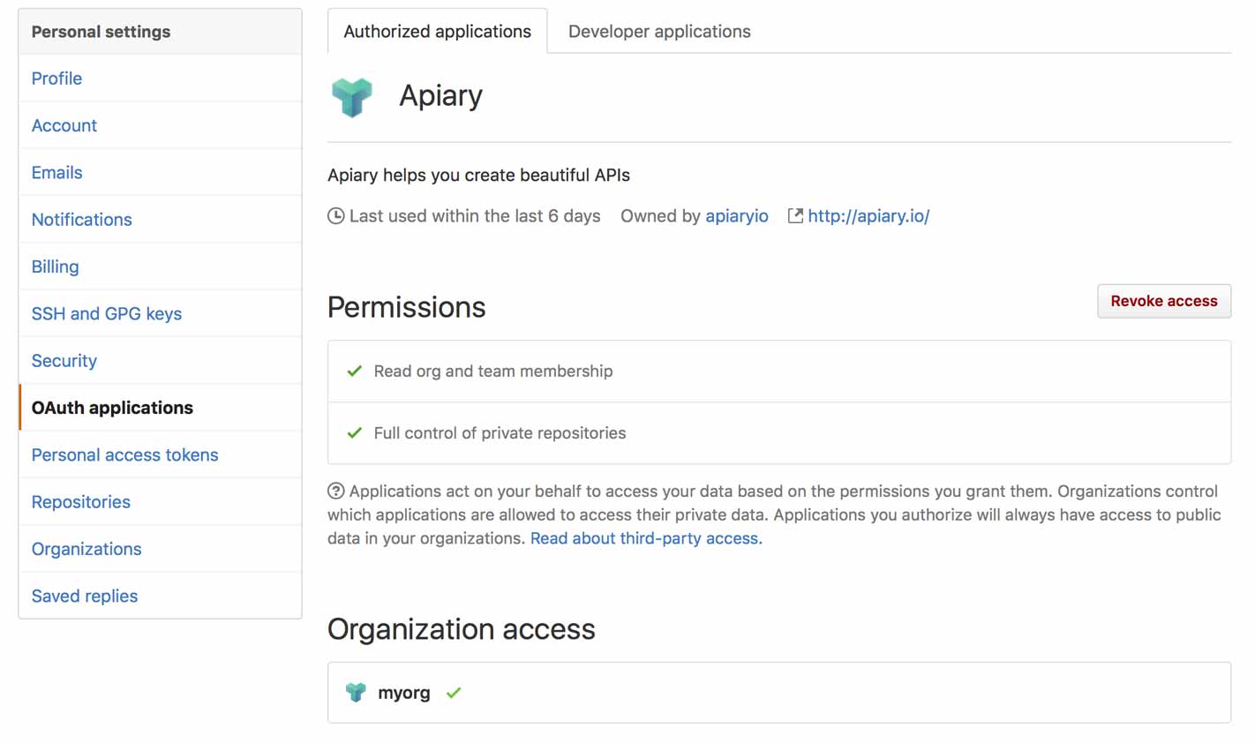This screenshot has width=1255, height=743.
Task: Go to Security settings
Action: (x=160, y=361)
